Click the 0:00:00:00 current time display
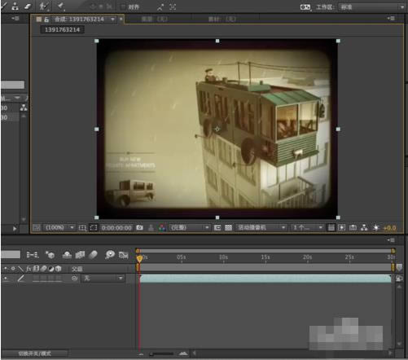408x360 pixels. point(116,228)
